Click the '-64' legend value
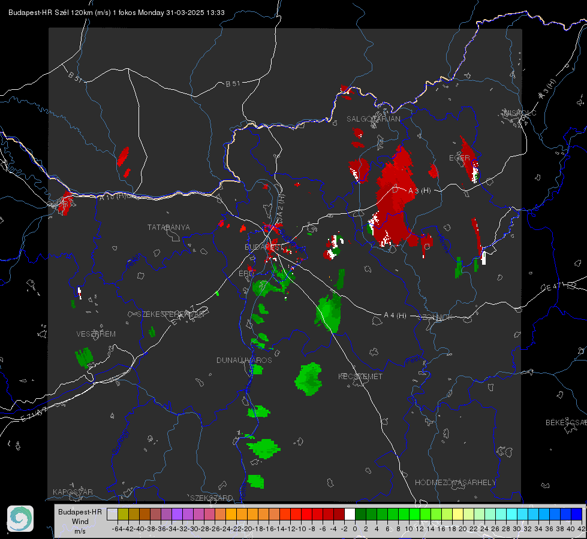The image size is (587, 539). (117, 529)
